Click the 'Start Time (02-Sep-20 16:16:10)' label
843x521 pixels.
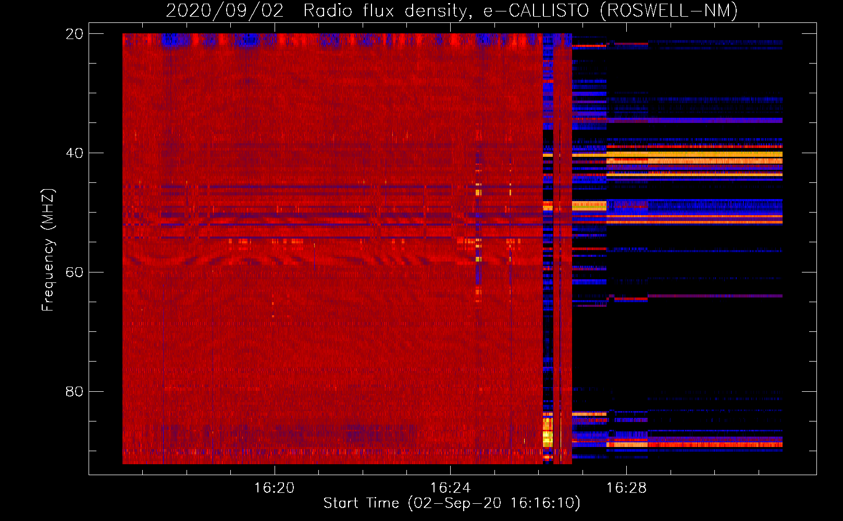452,503
